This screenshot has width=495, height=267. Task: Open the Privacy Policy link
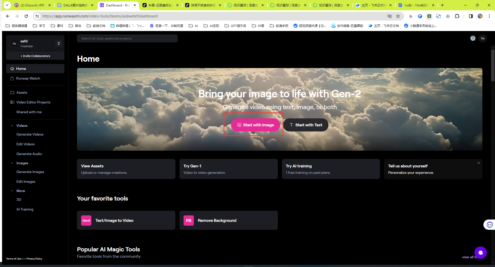pos(34,259)
